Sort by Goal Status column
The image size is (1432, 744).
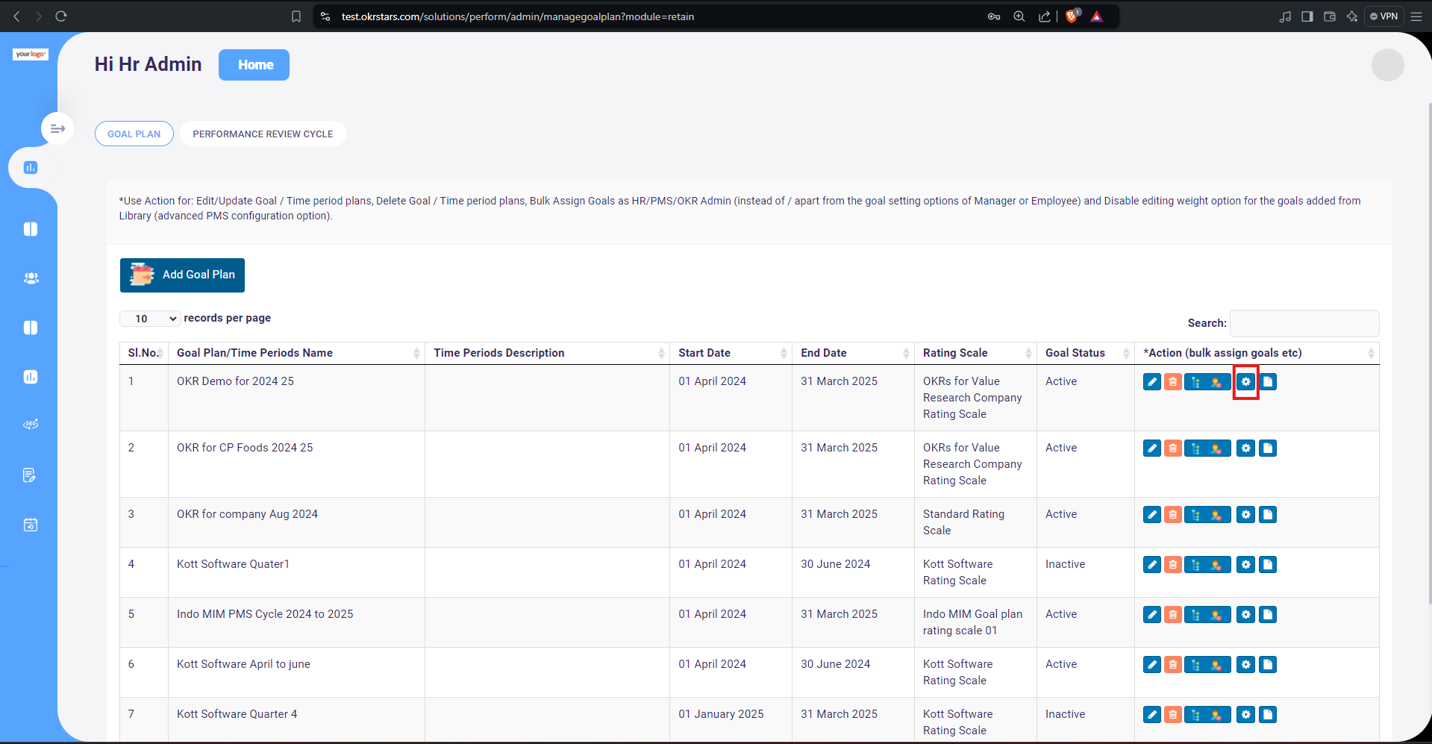[x=1086, y=353]
